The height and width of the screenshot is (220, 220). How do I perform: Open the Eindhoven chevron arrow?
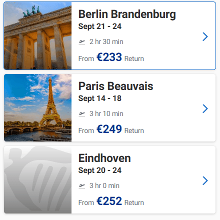coord(205,180)
